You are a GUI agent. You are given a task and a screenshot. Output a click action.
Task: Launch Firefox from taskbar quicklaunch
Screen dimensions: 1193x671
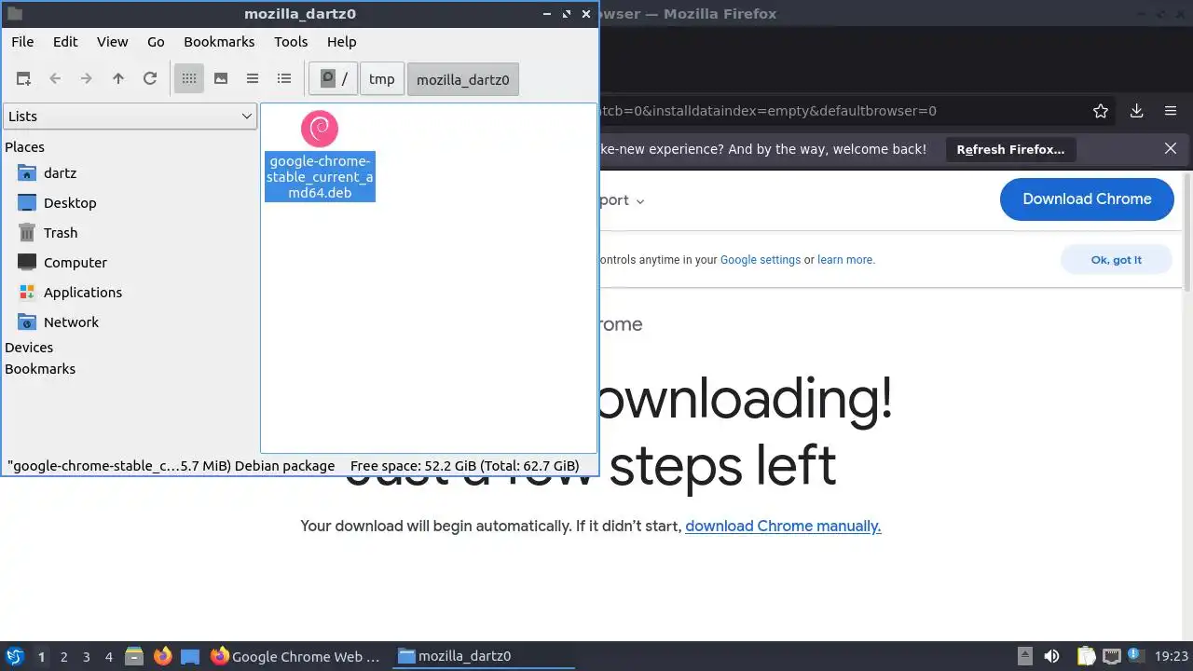click(x=162, y=656)
